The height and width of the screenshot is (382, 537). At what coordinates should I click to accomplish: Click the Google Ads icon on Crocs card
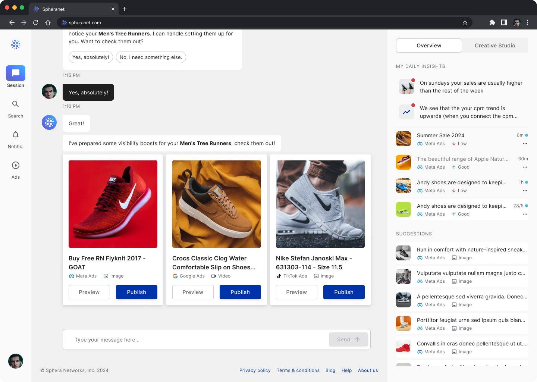[x=175, y=276]
